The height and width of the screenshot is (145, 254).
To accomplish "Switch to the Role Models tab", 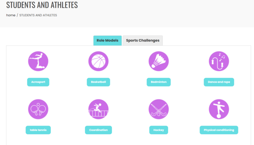I will pyautogui.click(x=107, y=40).
